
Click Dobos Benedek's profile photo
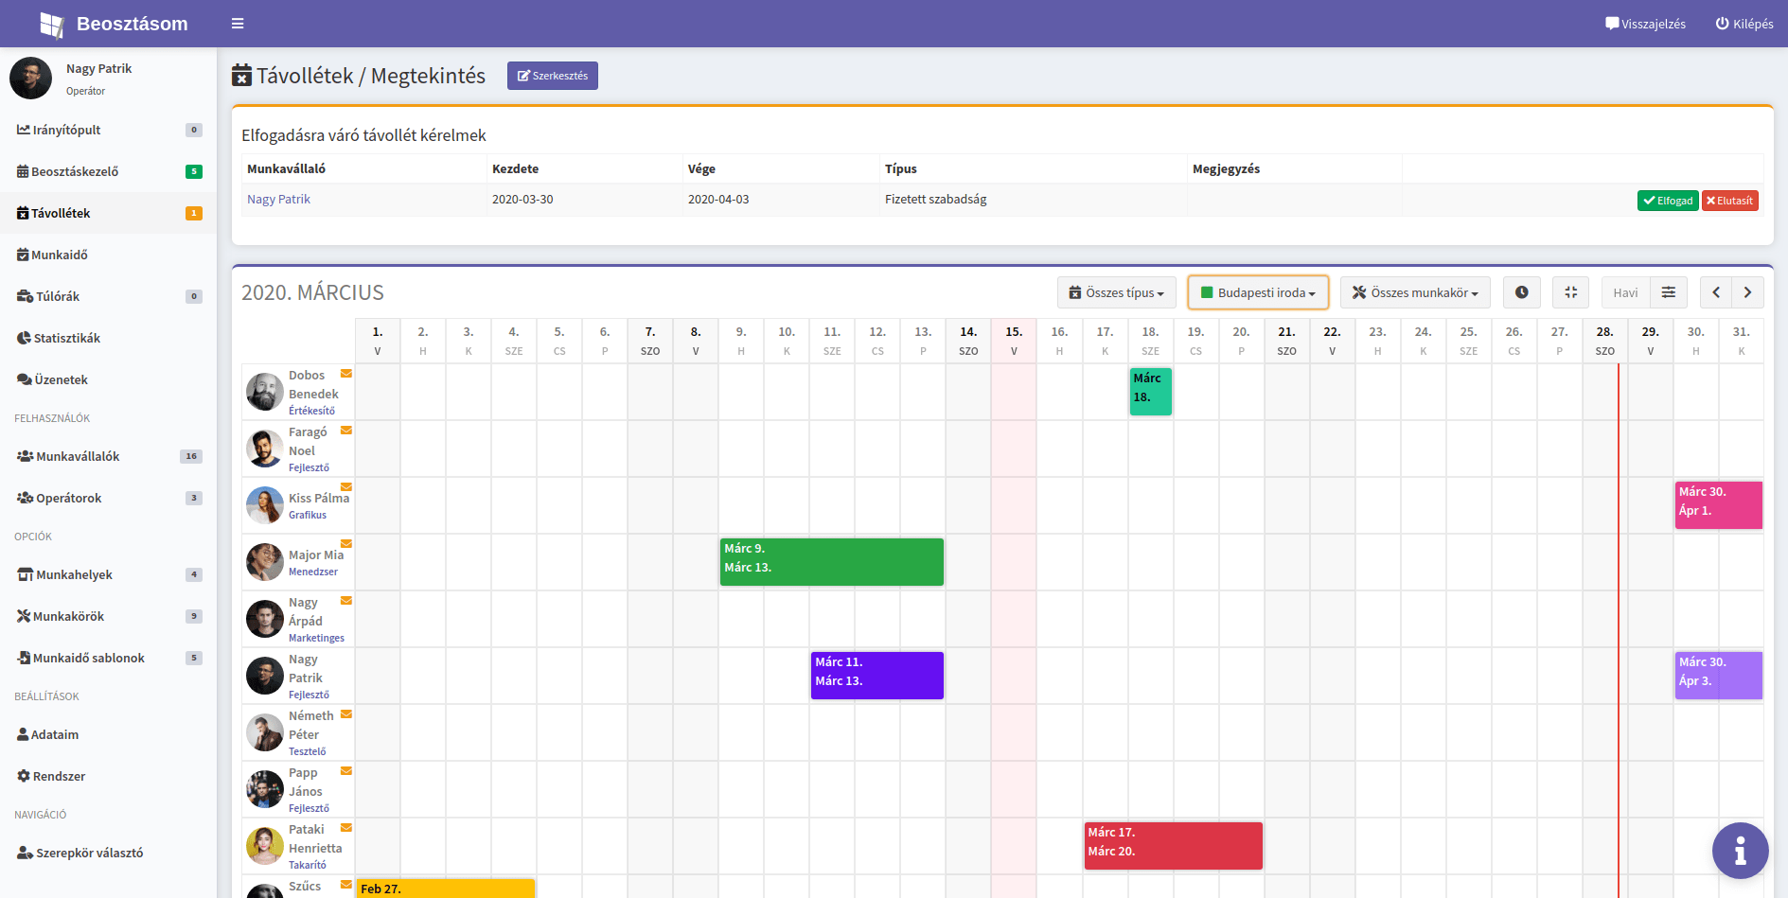point(264,392)
